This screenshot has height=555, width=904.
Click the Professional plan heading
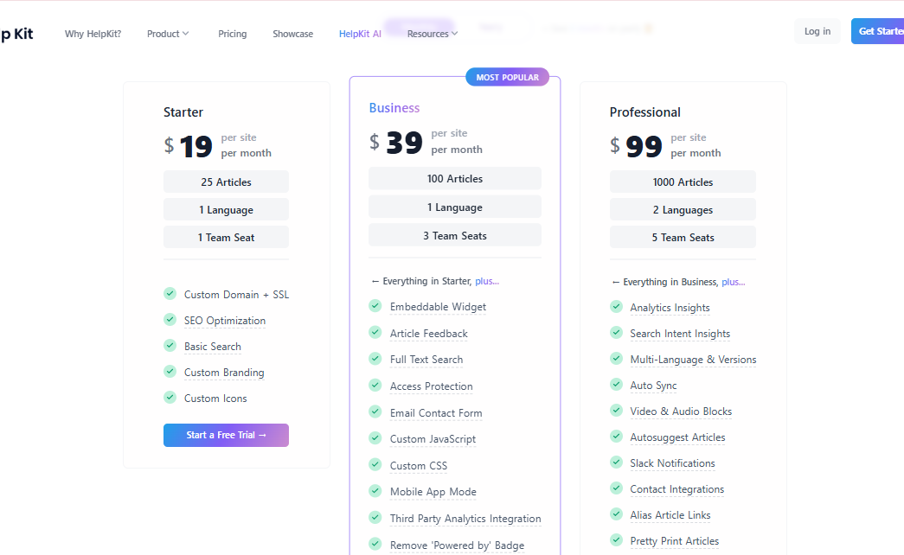click(645, 112)
